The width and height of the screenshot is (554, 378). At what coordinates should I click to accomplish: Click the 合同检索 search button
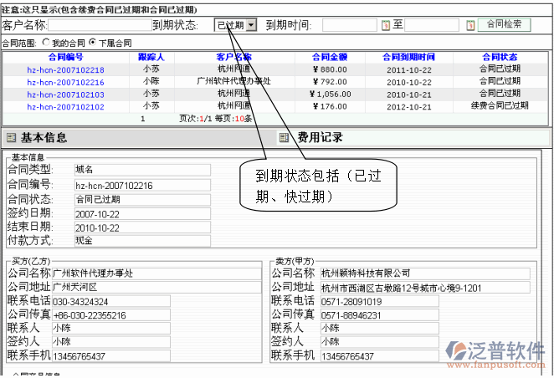(504, 25)
